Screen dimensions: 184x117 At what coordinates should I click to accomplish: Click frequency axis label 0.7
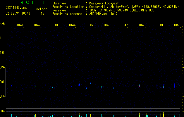(2, 97)
